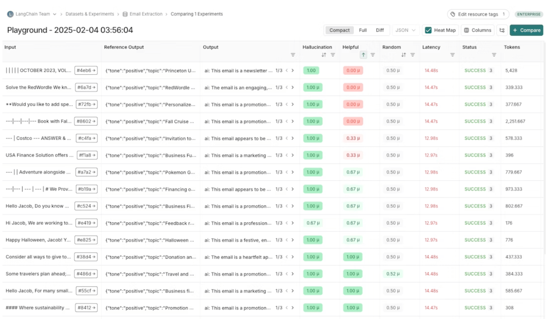Viewport: 551px width, 321px height.
Task: Show next output for first row
Action: 293,70
